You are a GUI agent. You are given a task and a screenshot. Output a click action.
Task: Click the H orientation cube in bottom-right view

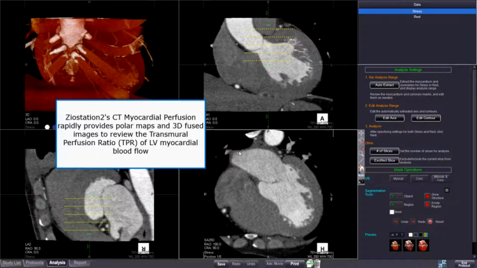[x=322, y=248]
